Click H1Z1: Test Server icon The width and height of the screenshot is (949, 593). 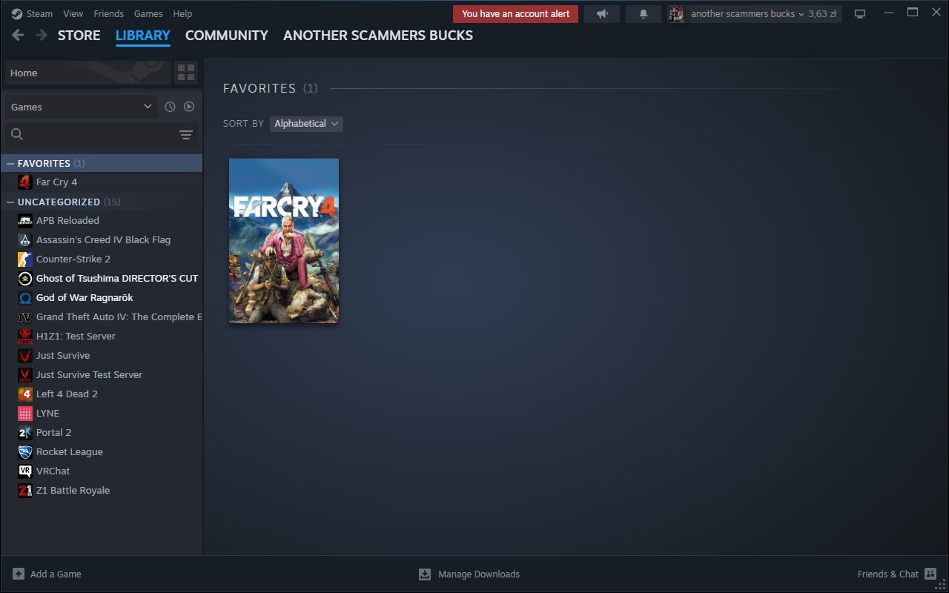point(25,336)
